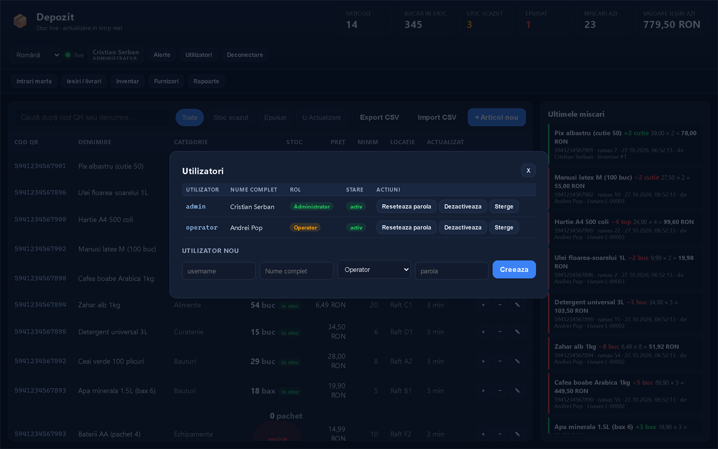Open Utilizatori from the top bar
The height and width of the screenshot is (449, 718).
(198, 55)
